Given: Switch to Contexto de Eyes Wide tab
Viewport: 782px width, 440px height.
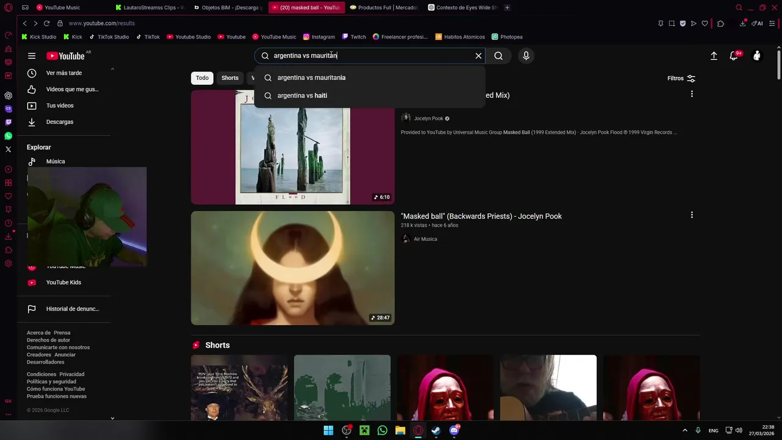Looking at the screenshot, I should click(462, 7).
